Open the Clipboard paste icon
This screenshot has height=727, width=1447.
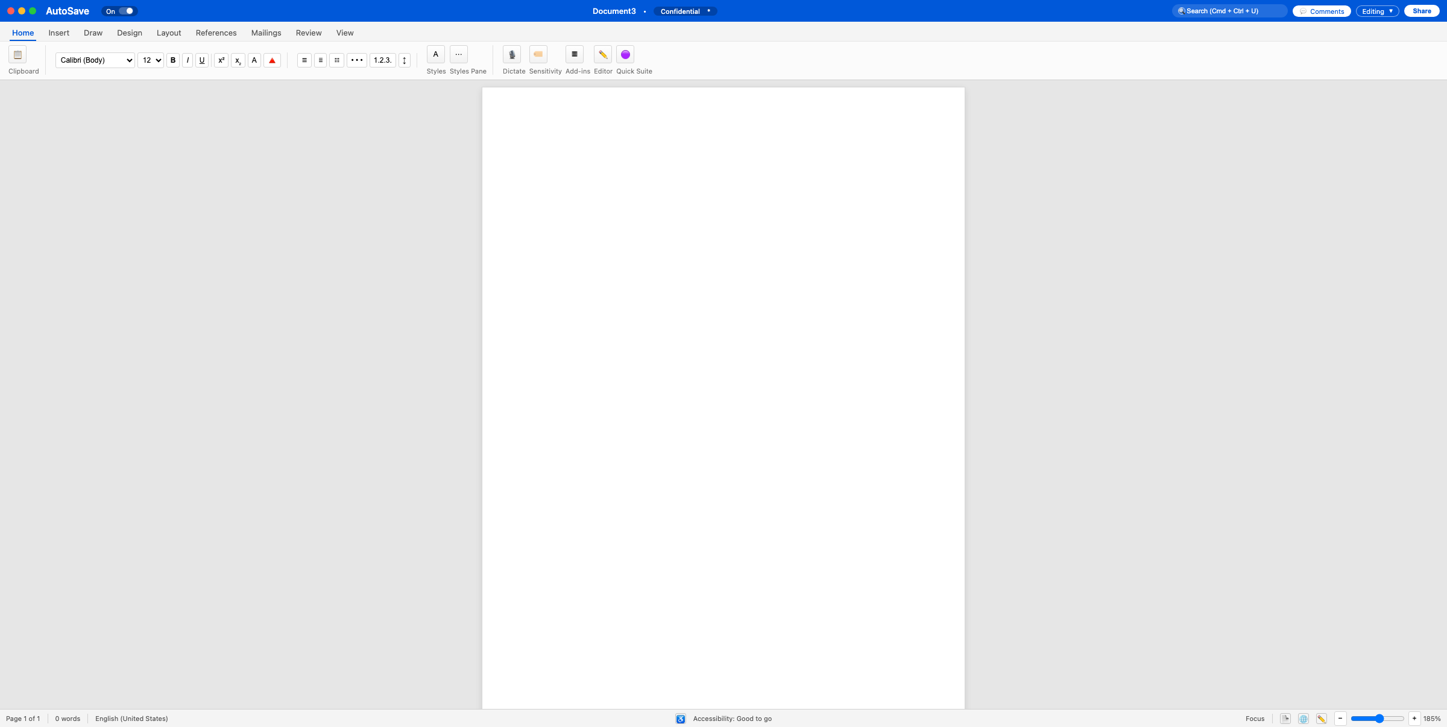(x=17, y=55)
